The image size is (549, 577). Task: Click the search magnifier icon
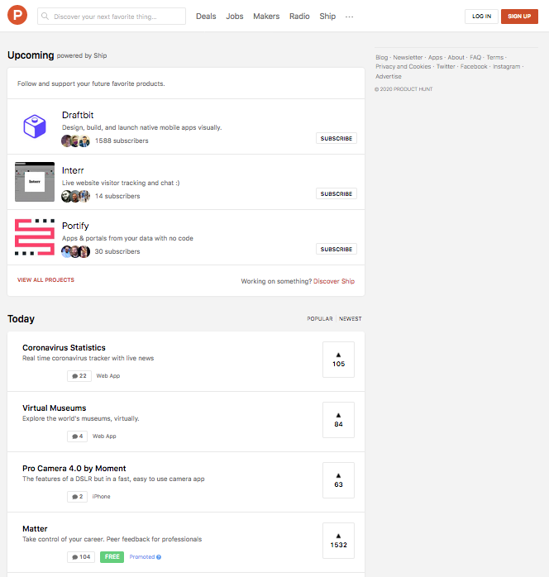click(x=45, y=17)
